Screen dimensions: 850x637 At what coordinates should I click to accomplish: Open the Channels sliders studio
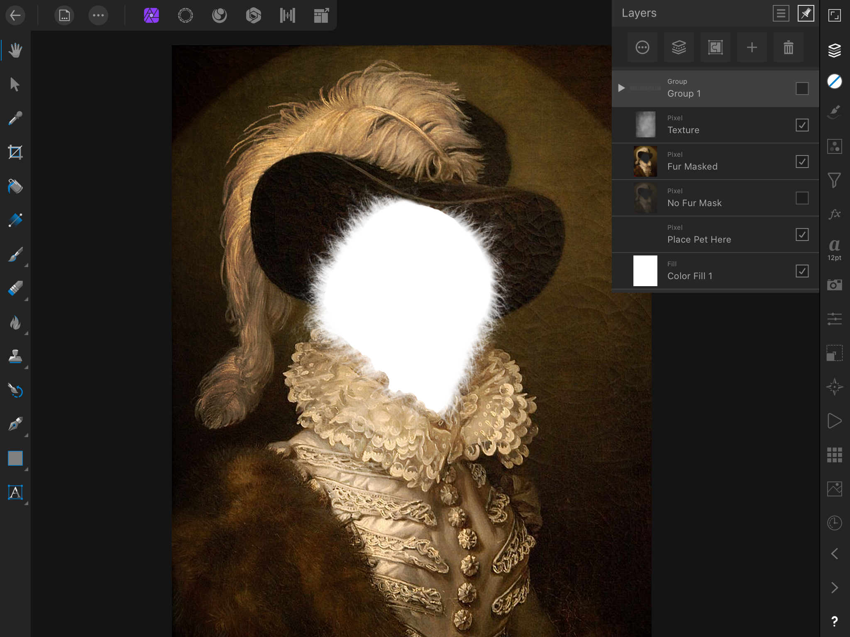[835, 319]
